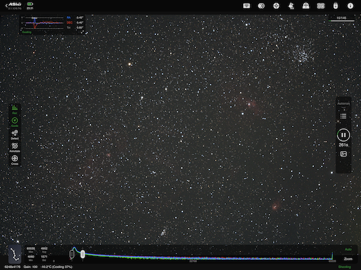This screenshot has width=361, height=270.
Task: Click the -10.2°C cooling status text
Action: pyautogui.click(x=57, y=267)
